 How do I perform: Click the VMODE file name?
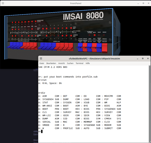click(46, 125)
